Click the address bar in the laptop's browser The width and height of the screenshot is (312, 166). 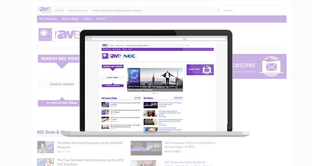click(x=137, y=39)
